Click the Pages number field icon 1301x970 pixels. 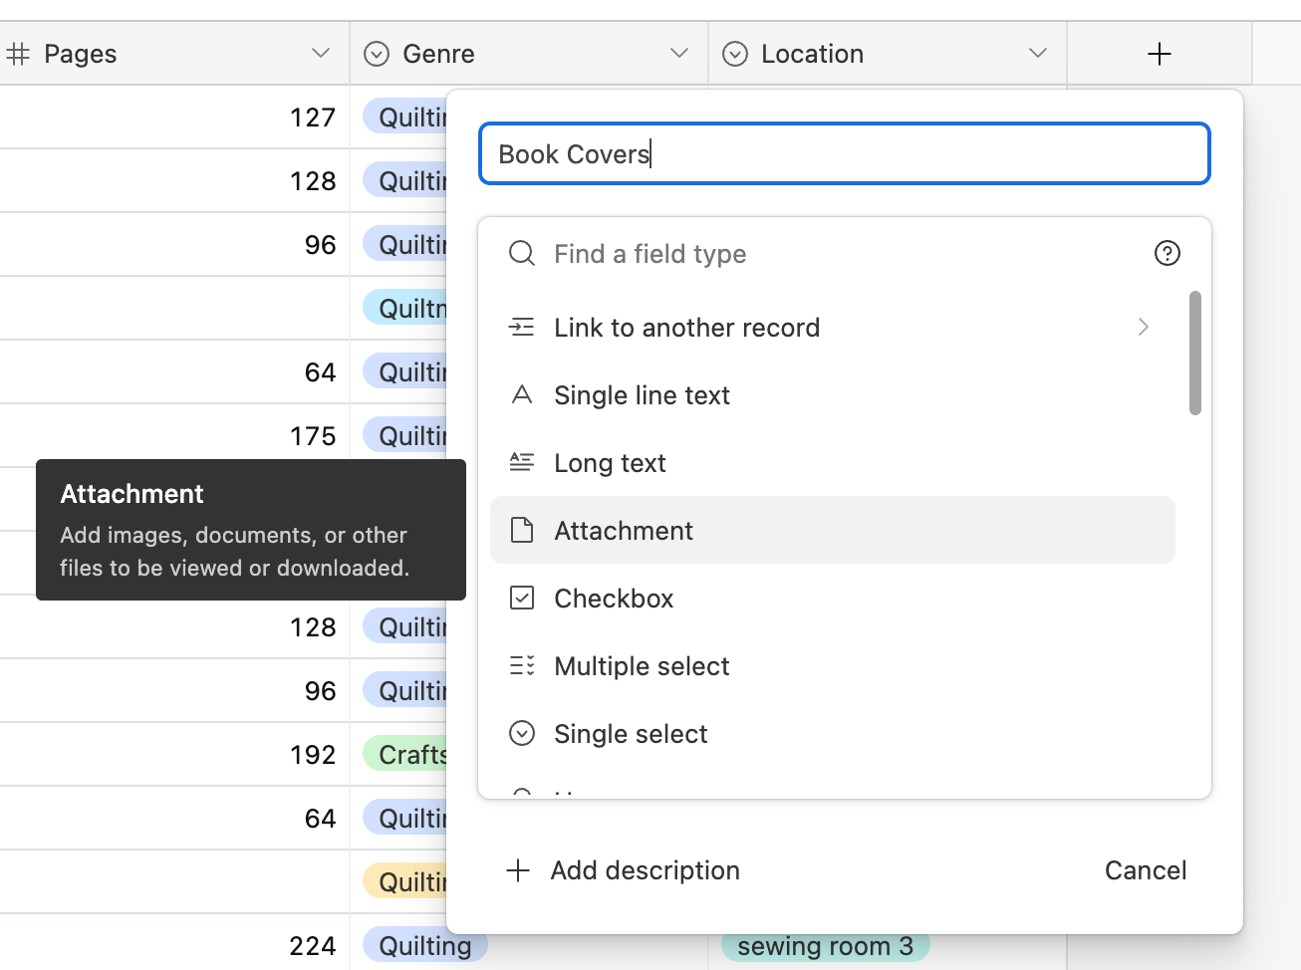[18, 54]
